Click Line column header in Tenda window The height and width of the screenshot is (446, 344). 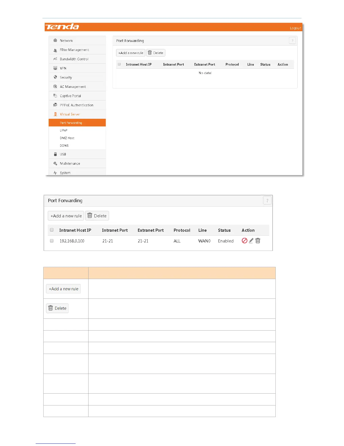[x=251, y=64]
